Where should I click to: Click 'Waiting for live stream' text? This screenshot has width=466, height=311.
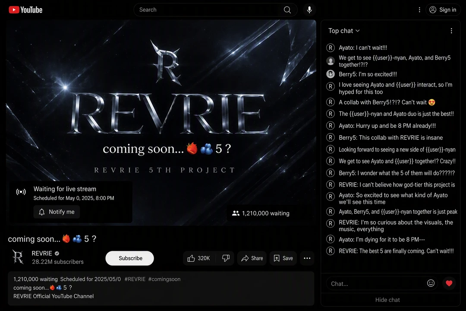(x=65, y=189)
